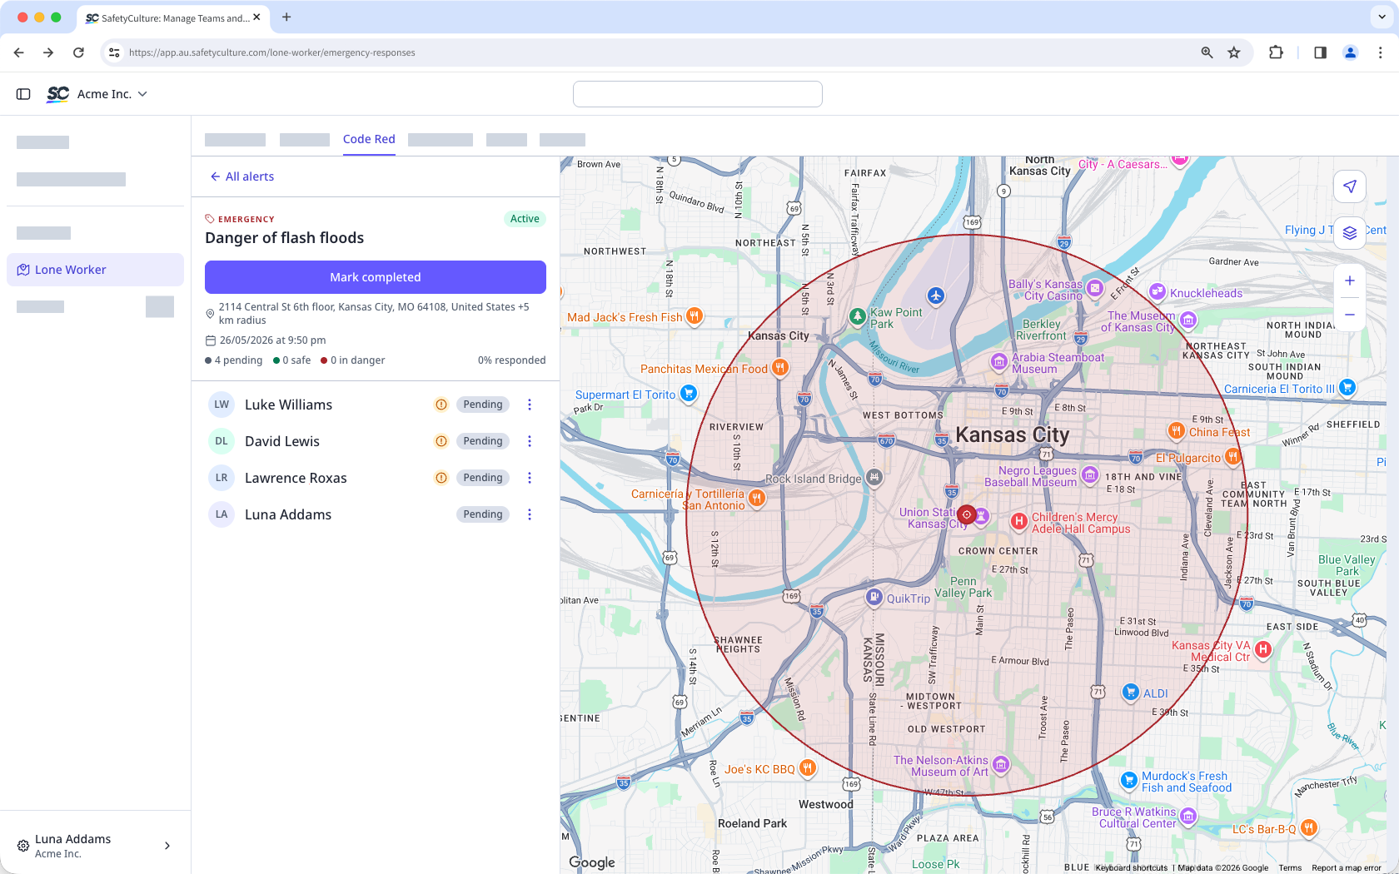Select the LA avatar for Luna Addams
Image resolution: width=1399 pixels, height=874 pixels.
pos(222,514)
